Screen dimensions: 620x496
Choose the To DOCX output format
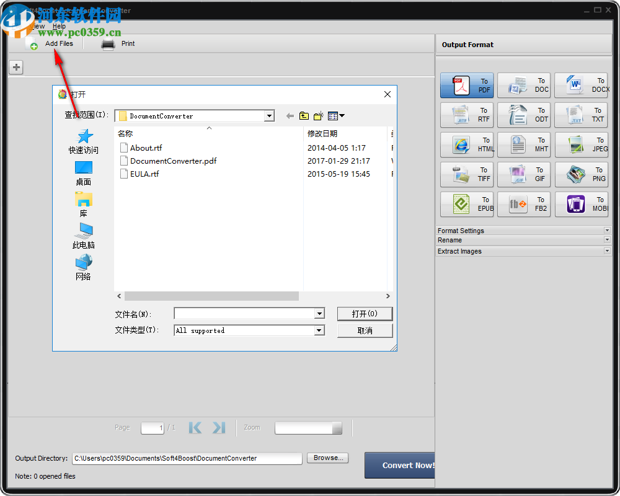point(581,85)
